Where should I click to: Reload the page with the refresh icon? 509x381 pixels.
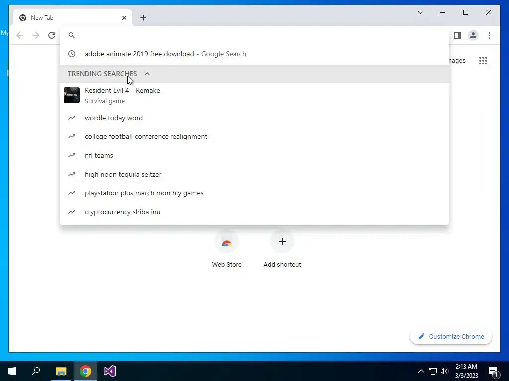click(x=52, y=35)
